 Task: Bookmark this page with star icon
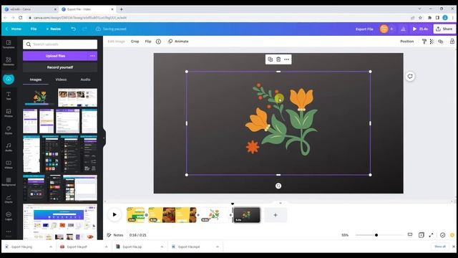pyautogui.click(x=420, y=17)
